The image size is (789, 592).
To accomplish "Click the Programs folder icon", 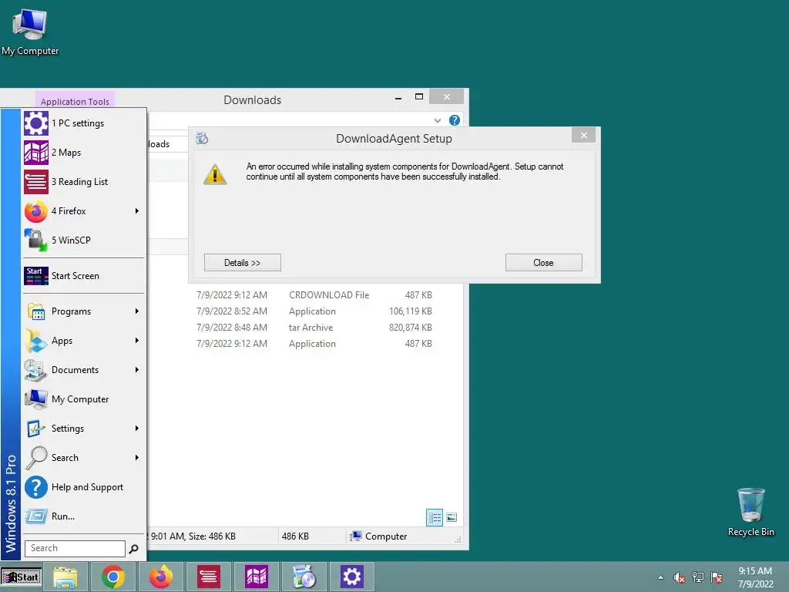I will click(36, 311).
